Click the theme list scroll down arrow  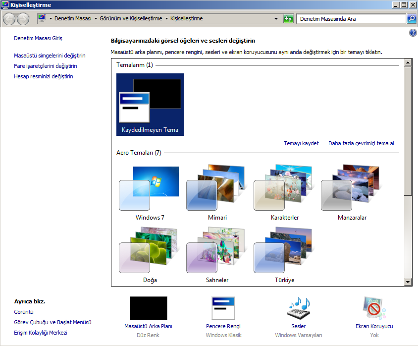click(x=408, y=282)
